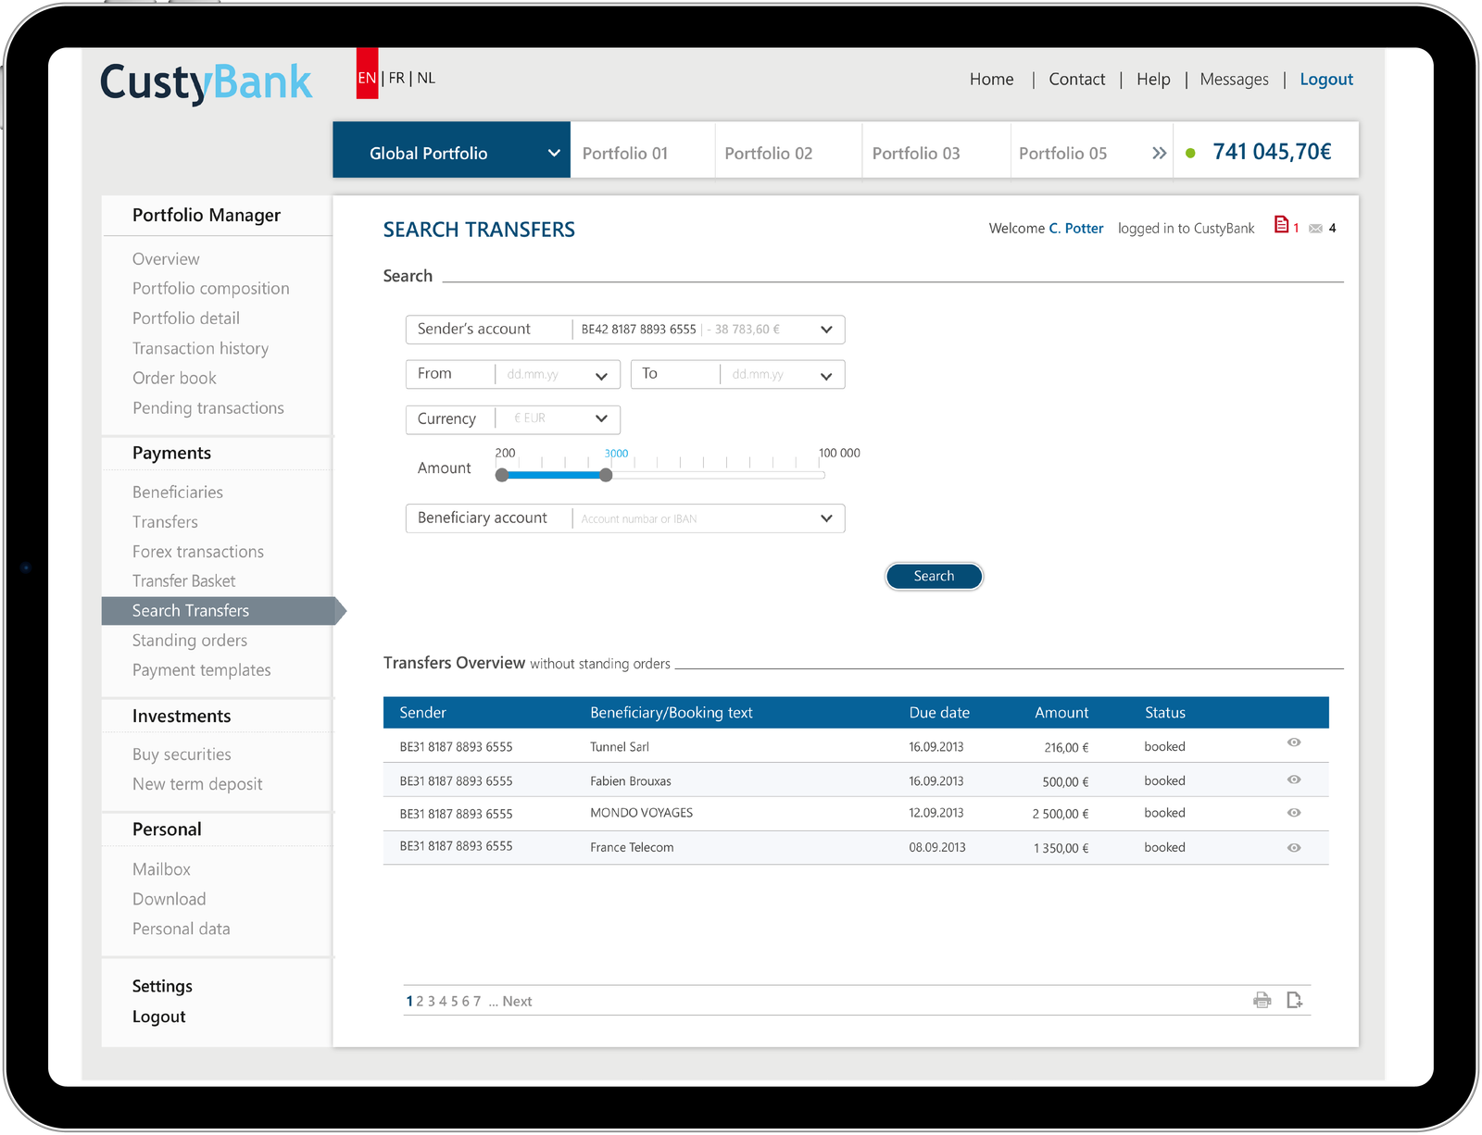Open the From date picker dropdown
1482x1135 pixels.
(601, 375)
